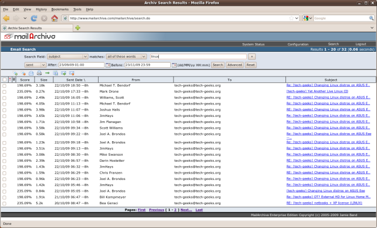Check the Bea Geraci row checkbox
Viewport: 377px width, 228px height.
pyautogui.click(x=4, y=203)
